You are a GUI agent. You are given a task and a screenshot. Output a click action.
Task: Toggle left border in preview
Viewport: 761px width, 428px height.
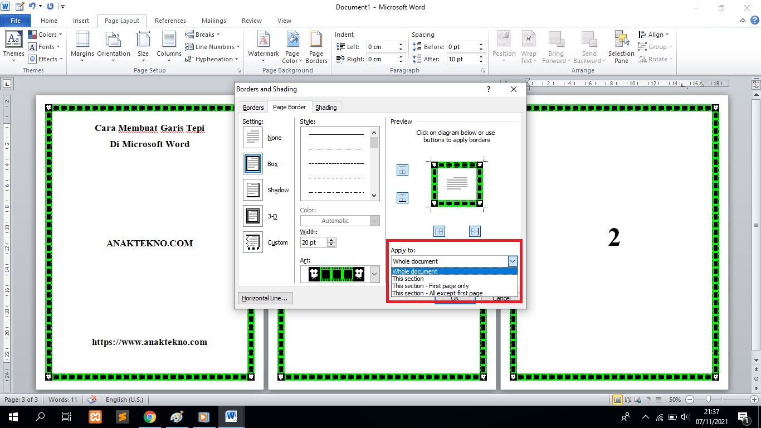point(440,231)
